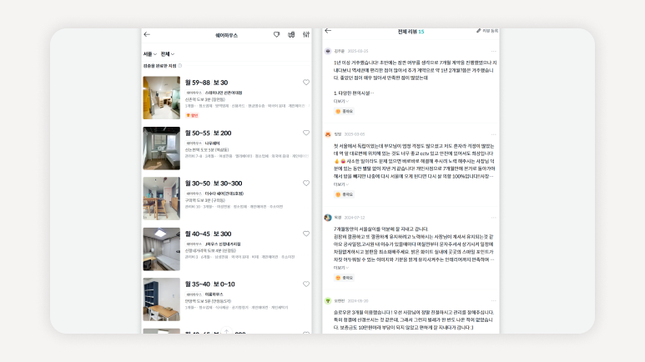Open the saved favorites heart icon in listing header
645x362 pixels.
[276, 34]
